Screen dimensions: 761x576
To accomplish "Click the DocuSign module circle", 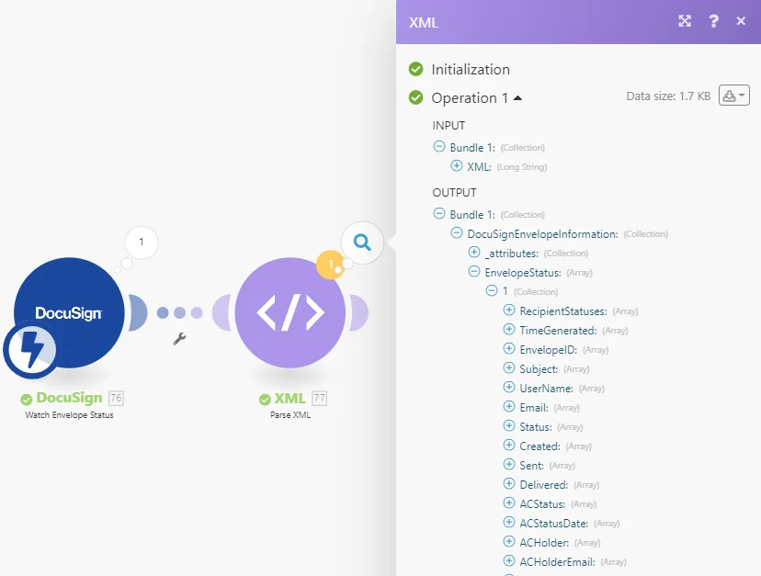I will [x=69, y=312].
